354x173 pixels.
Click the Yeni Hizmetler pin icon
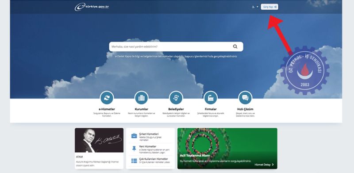[x=134, y=148]
